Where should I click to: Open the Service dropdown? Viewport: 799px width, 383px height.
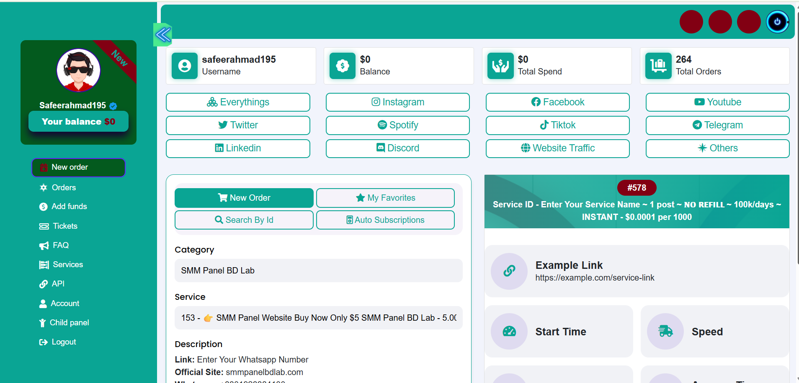319,318
